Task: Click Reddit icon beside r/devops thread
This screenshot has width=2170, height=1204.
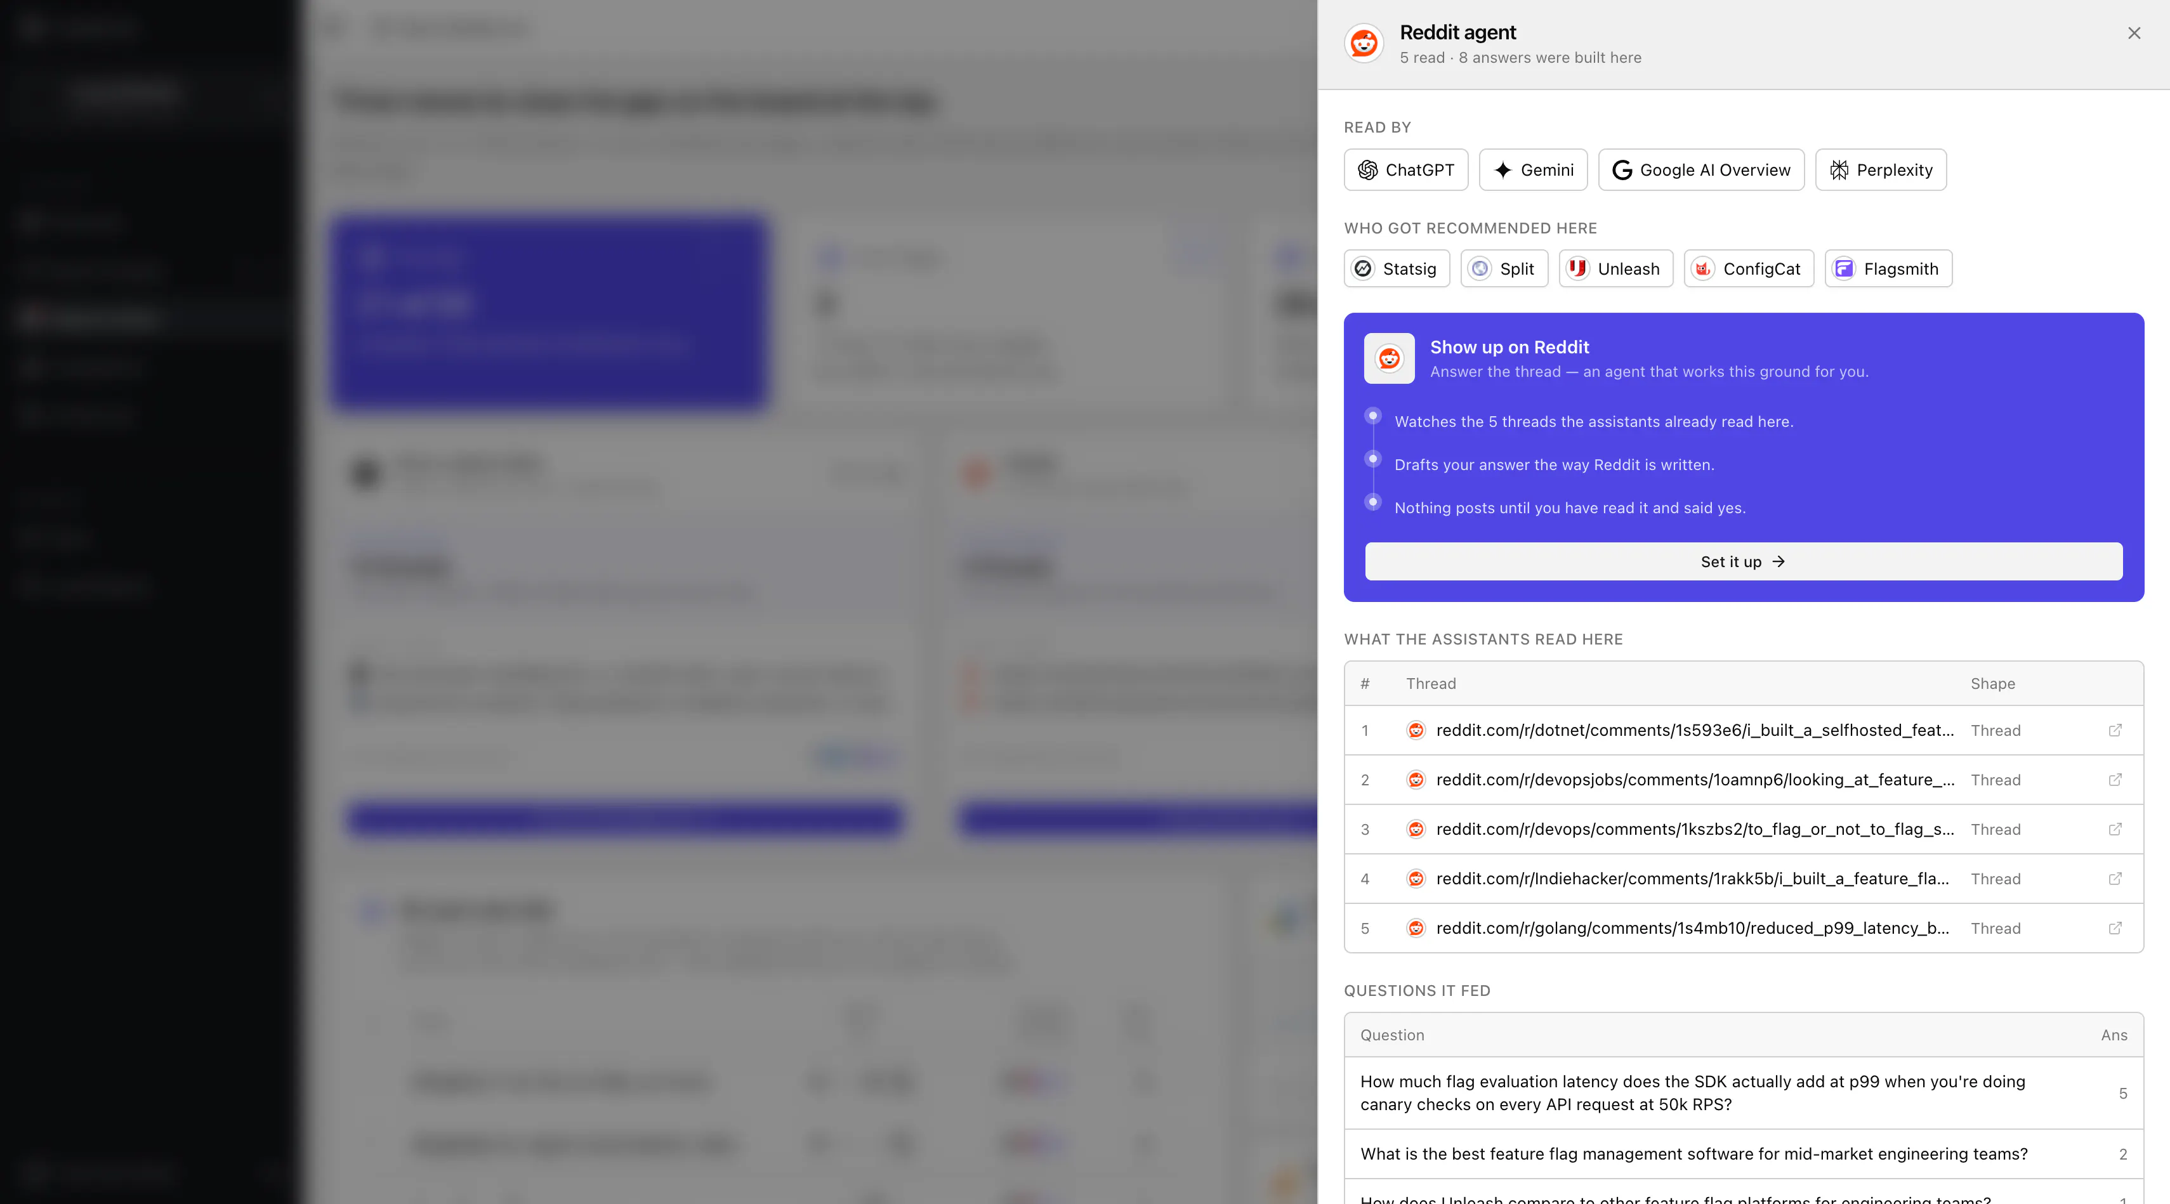Action: [1416, 829]
